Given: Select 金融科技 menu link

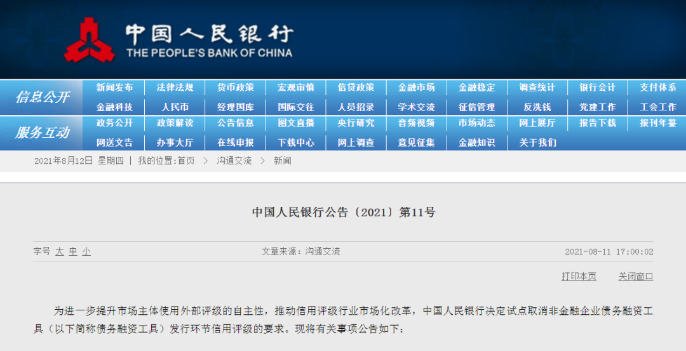Looking at the screenshot, I should click(114, 107).
